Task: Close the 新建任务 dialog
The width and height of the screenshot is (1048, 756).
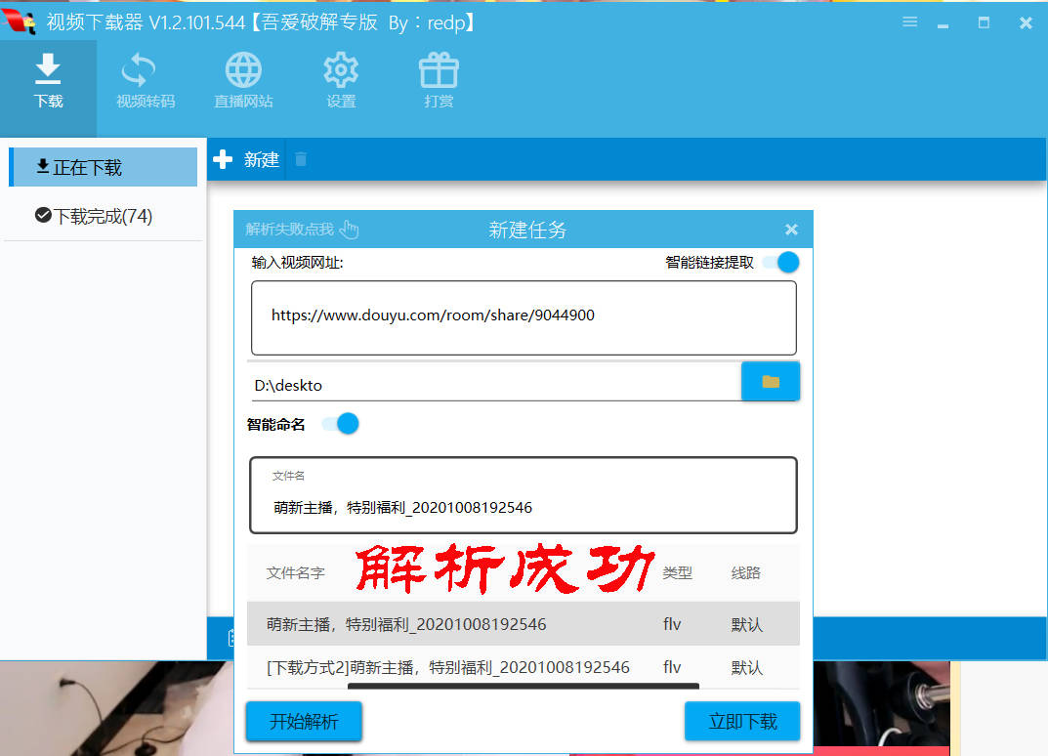Action: pyautogui.click(x=791, y=230)
